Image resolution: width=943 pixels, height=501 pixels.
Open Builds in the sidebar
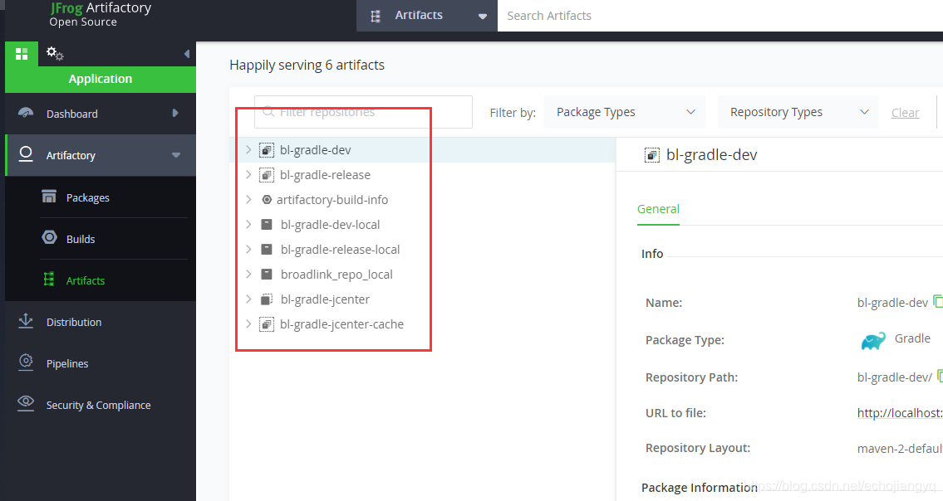click(81, 239)
